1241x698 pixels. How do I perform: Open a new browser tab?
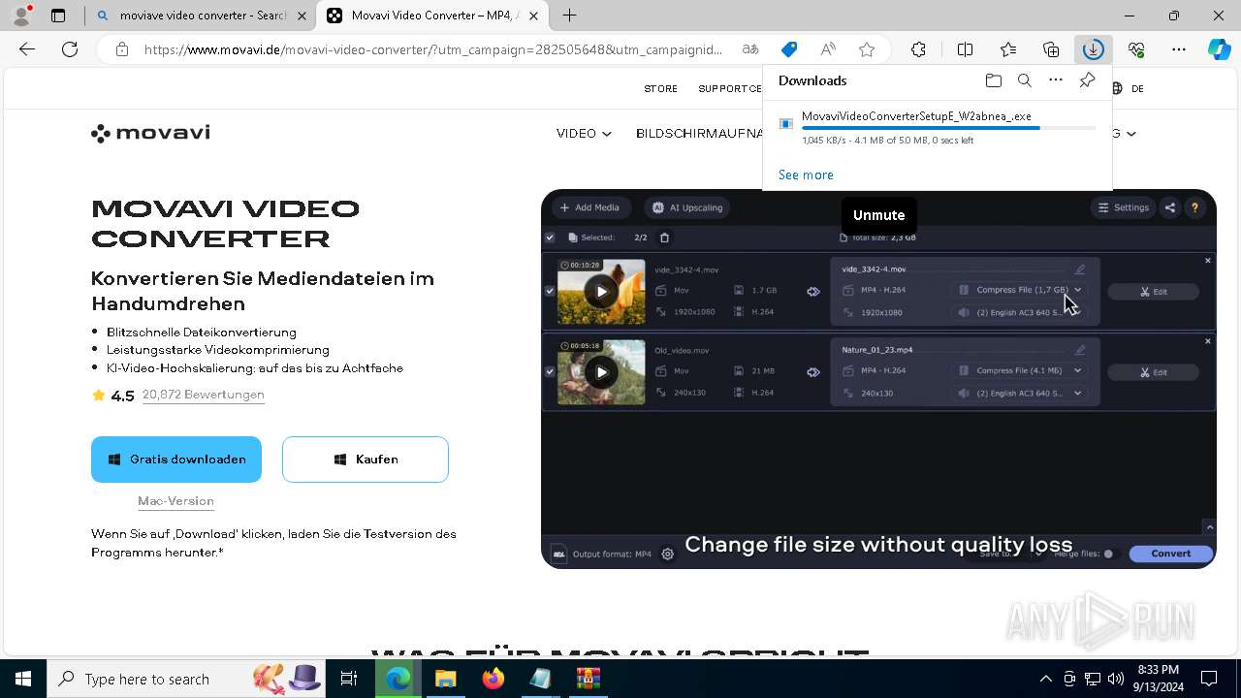click(x=569, y=16)
